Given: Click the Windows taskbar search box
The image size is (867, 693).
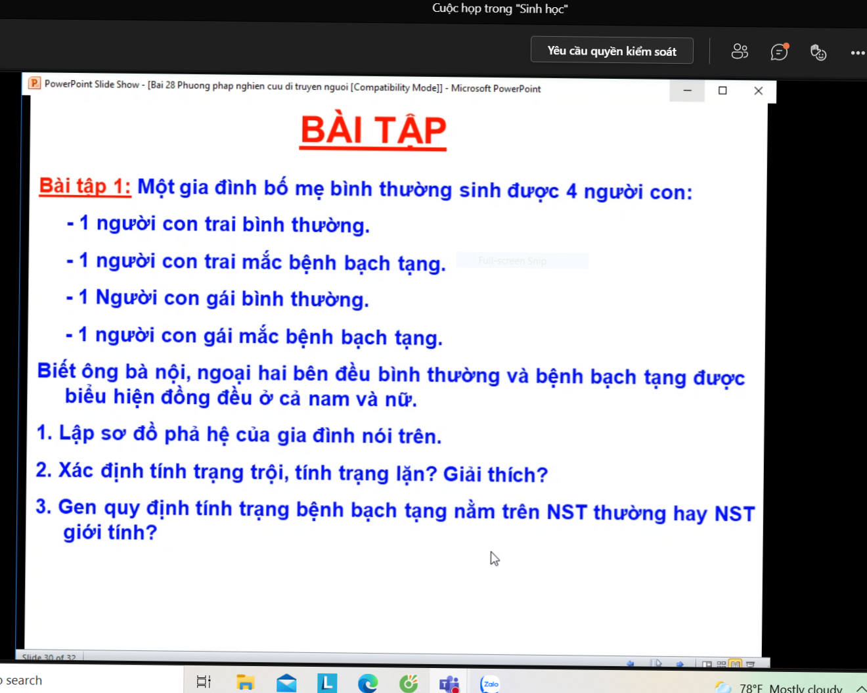Looking at the screenshot, I should coord(91,681).
